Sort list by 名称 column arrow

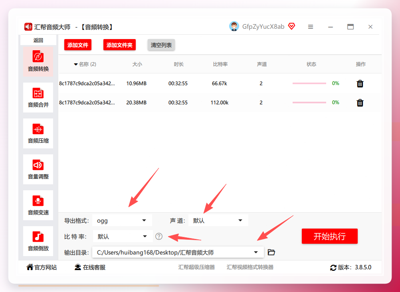click(76, 64)
